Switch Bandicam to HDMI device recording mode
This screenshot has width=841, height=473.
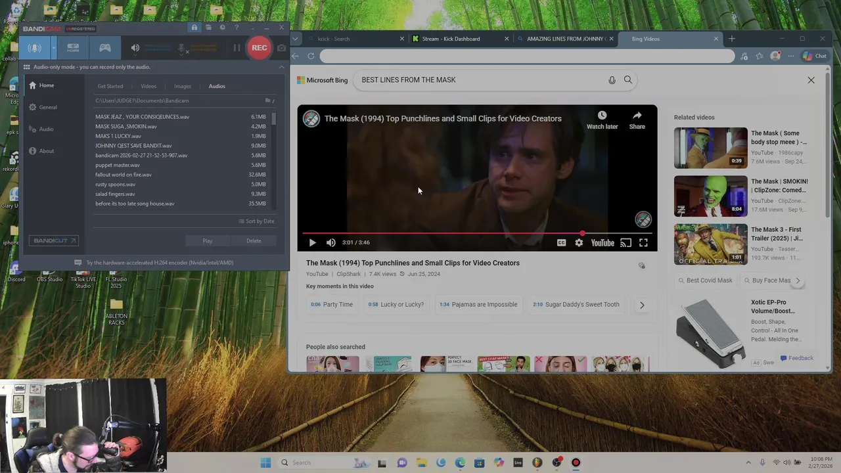tap(73, 48)
